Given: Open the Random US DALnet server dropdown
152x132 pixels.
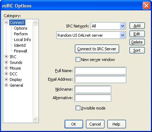Looking at the screenshot, I should [122, 35].
